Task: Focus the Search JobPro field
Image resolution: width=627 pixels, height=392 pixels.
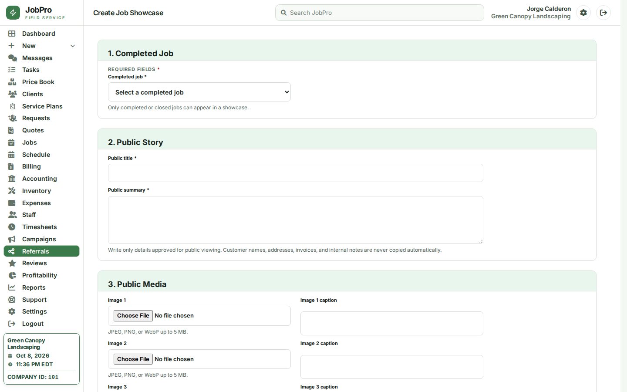Action: (x=380, y=13)
